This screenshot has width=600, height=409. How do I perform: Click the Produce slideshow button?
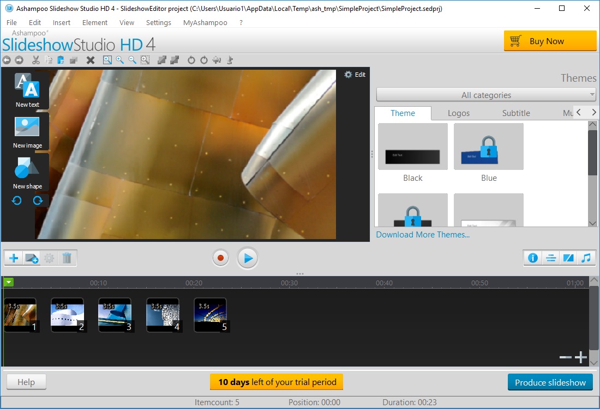550,382
